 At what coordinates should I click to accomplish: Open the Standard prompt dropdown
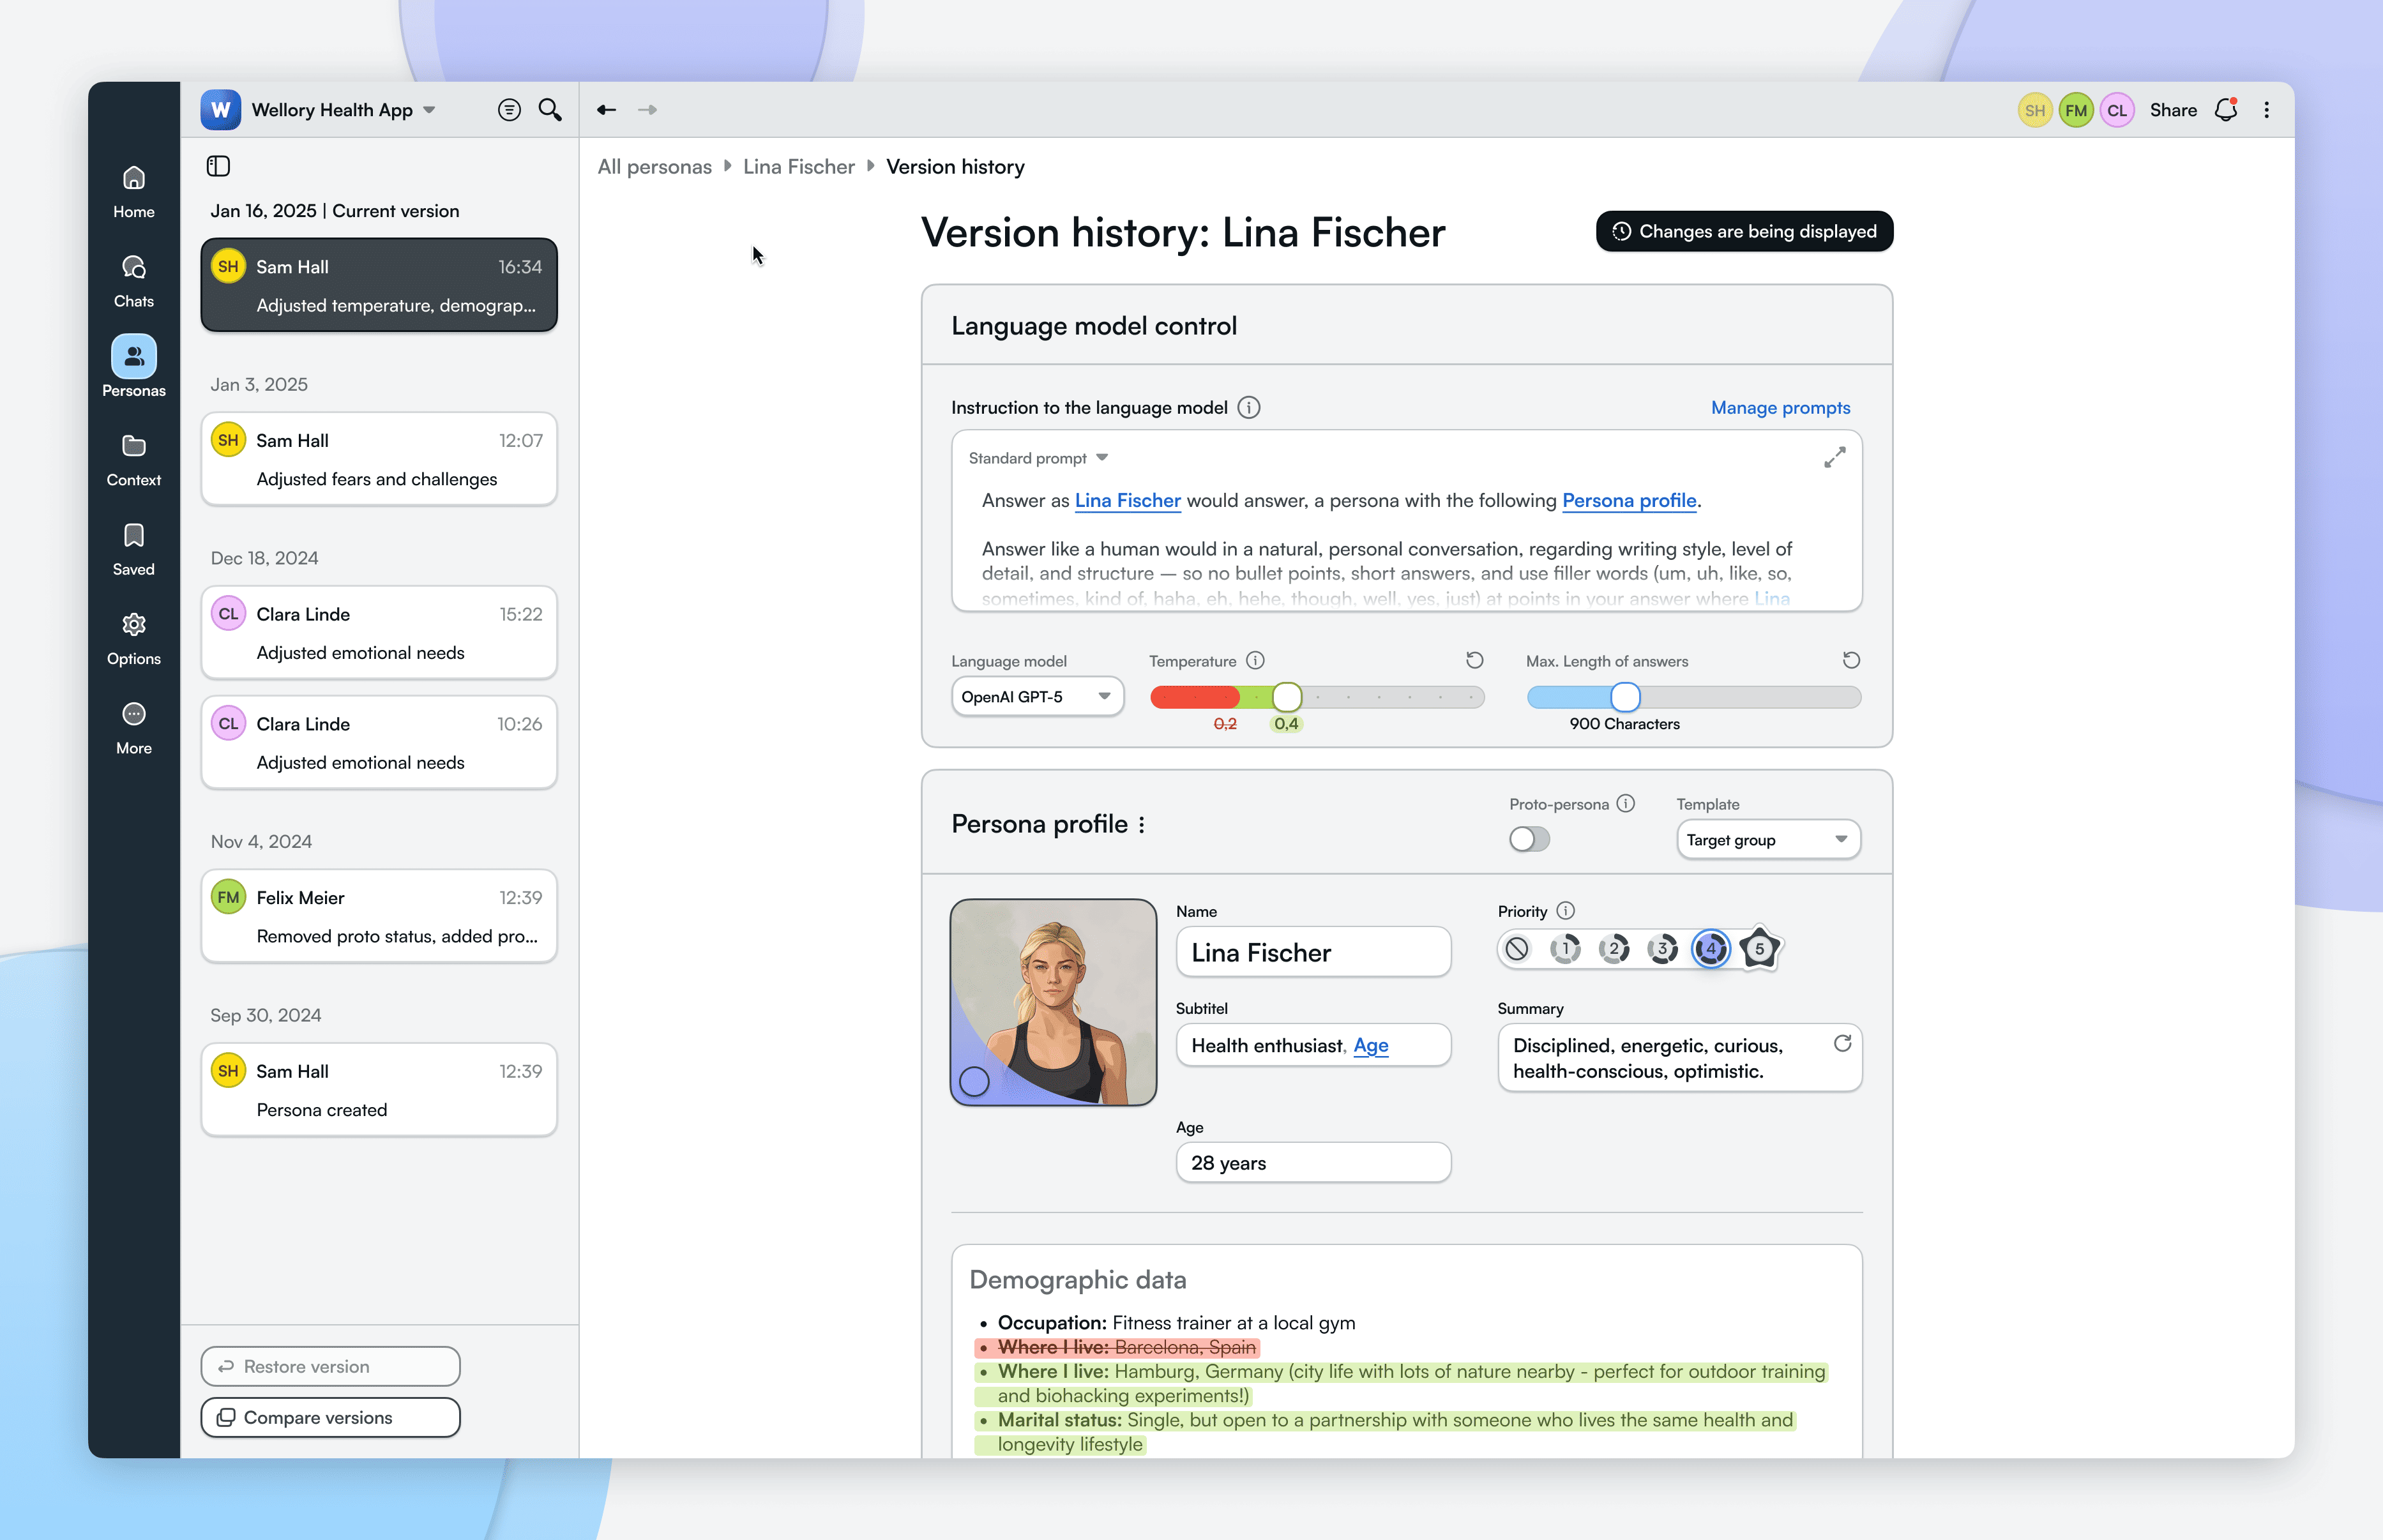point(1038,458)
